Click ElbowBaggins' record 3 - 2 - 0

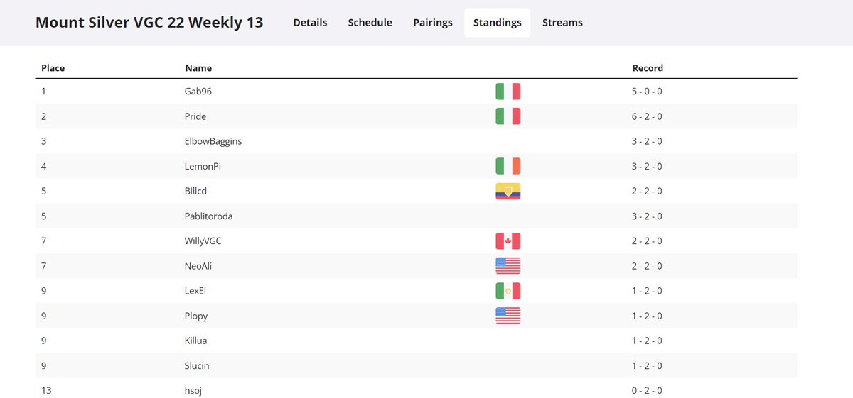(647, 141)
